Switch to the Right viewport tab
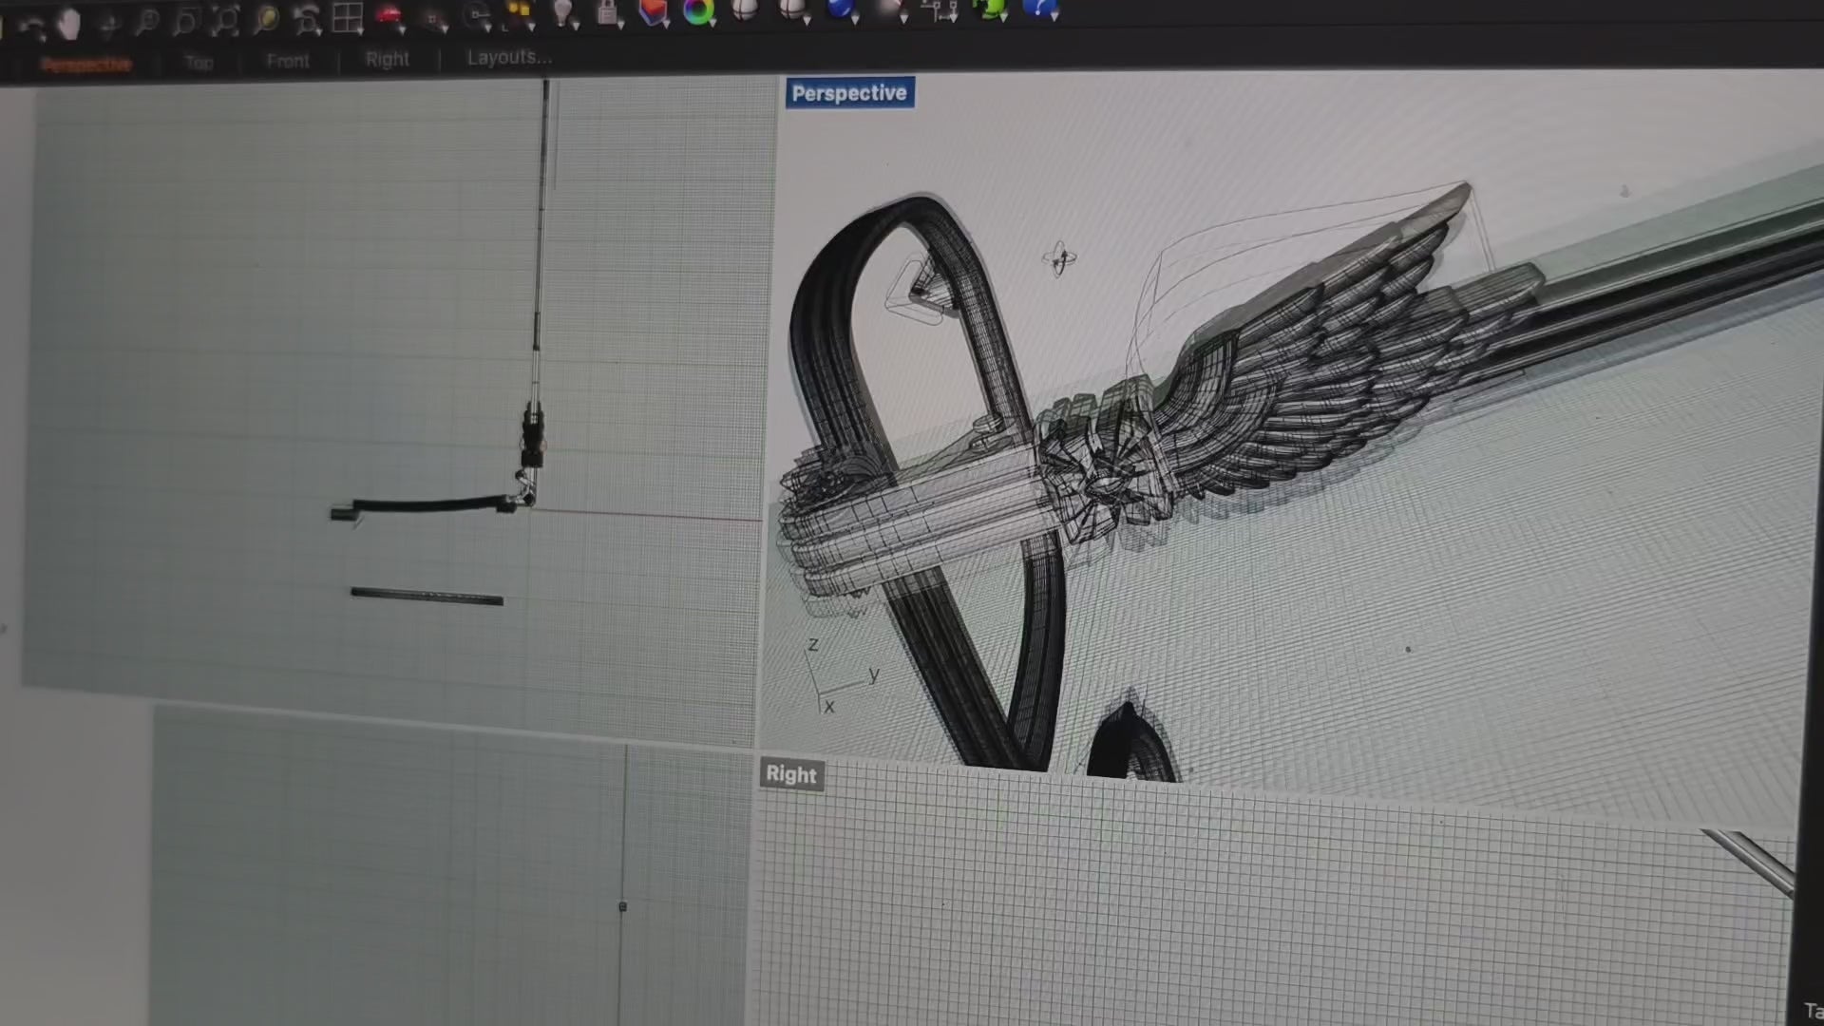The height and width of the screenshot is (1026, 1824). (x=388, y=59)
